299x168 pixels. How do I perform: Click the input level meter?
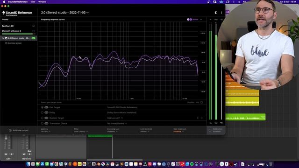coord(211,71)
